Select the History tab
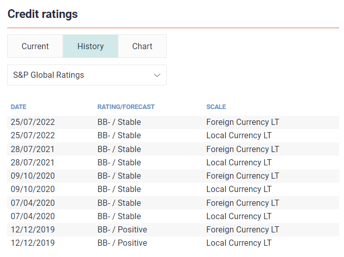The image size is (344, 257). [x=90, y=46]
